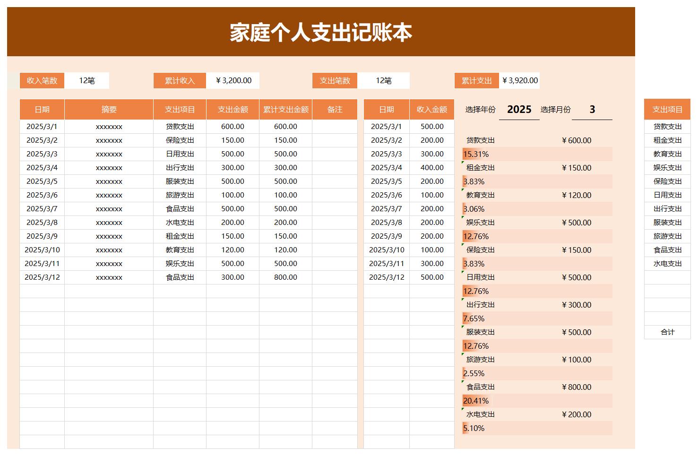
Task: Select the 15.31% data bar
Action: coord(537,154)
